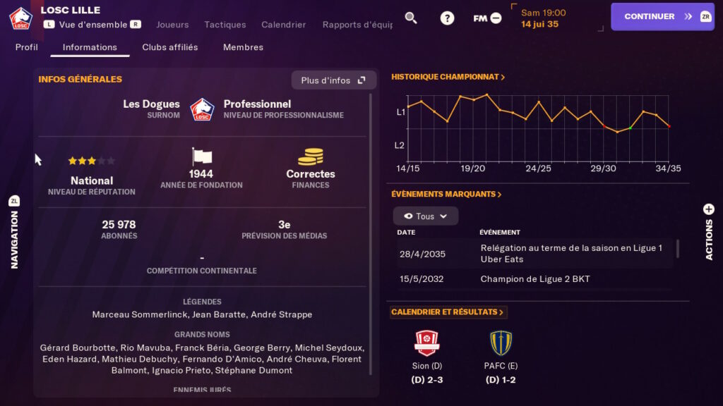Expand Calendrier et Résultats section
Viewport: 723px width, 406px height.
[x=448, y=312]
